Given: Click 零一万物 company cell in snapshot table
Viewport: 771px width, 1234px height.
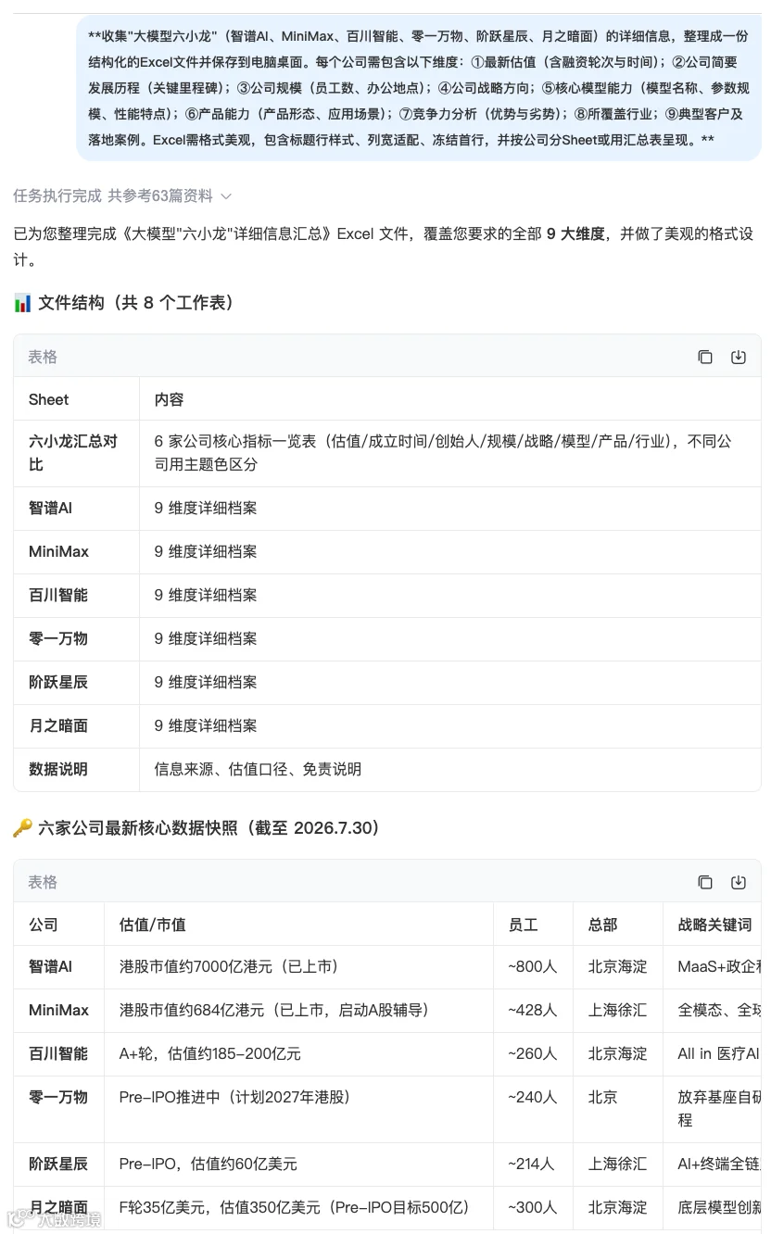Looking at the screenshot, I should tap(58, 1109).
